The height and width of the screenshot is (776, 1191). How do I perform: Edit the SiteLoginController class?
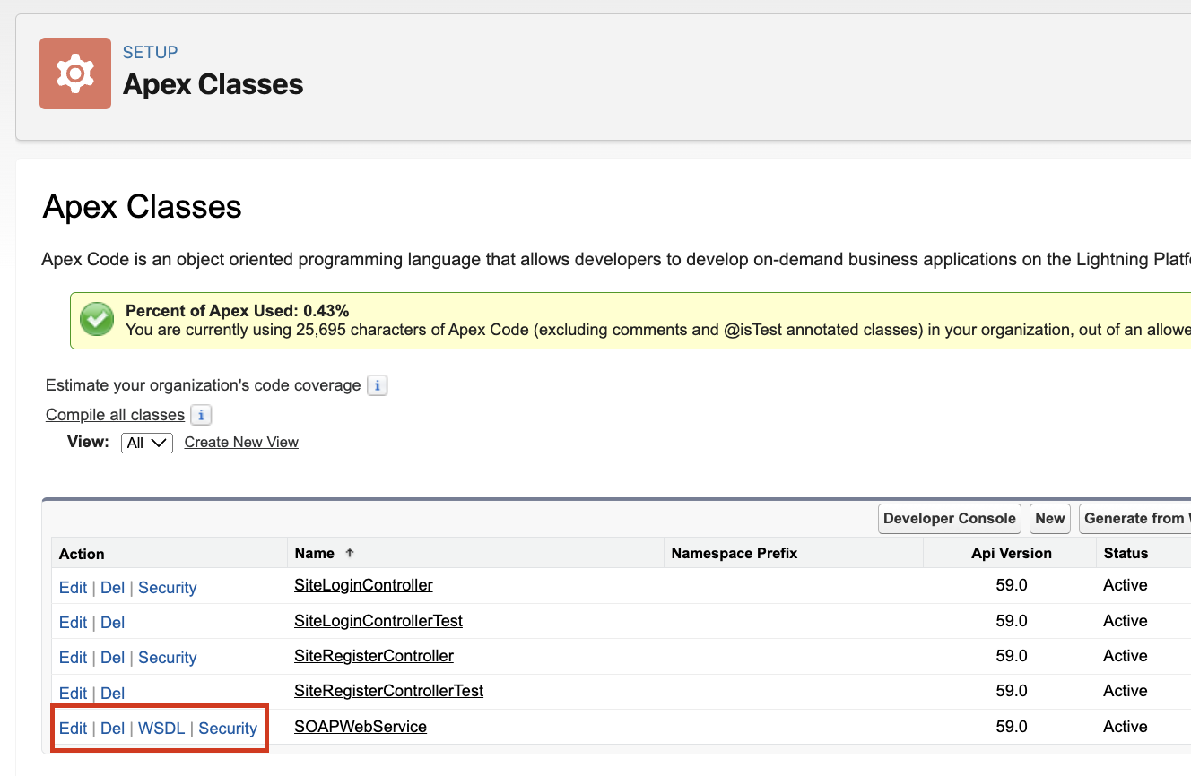click(x=73, y=588)
